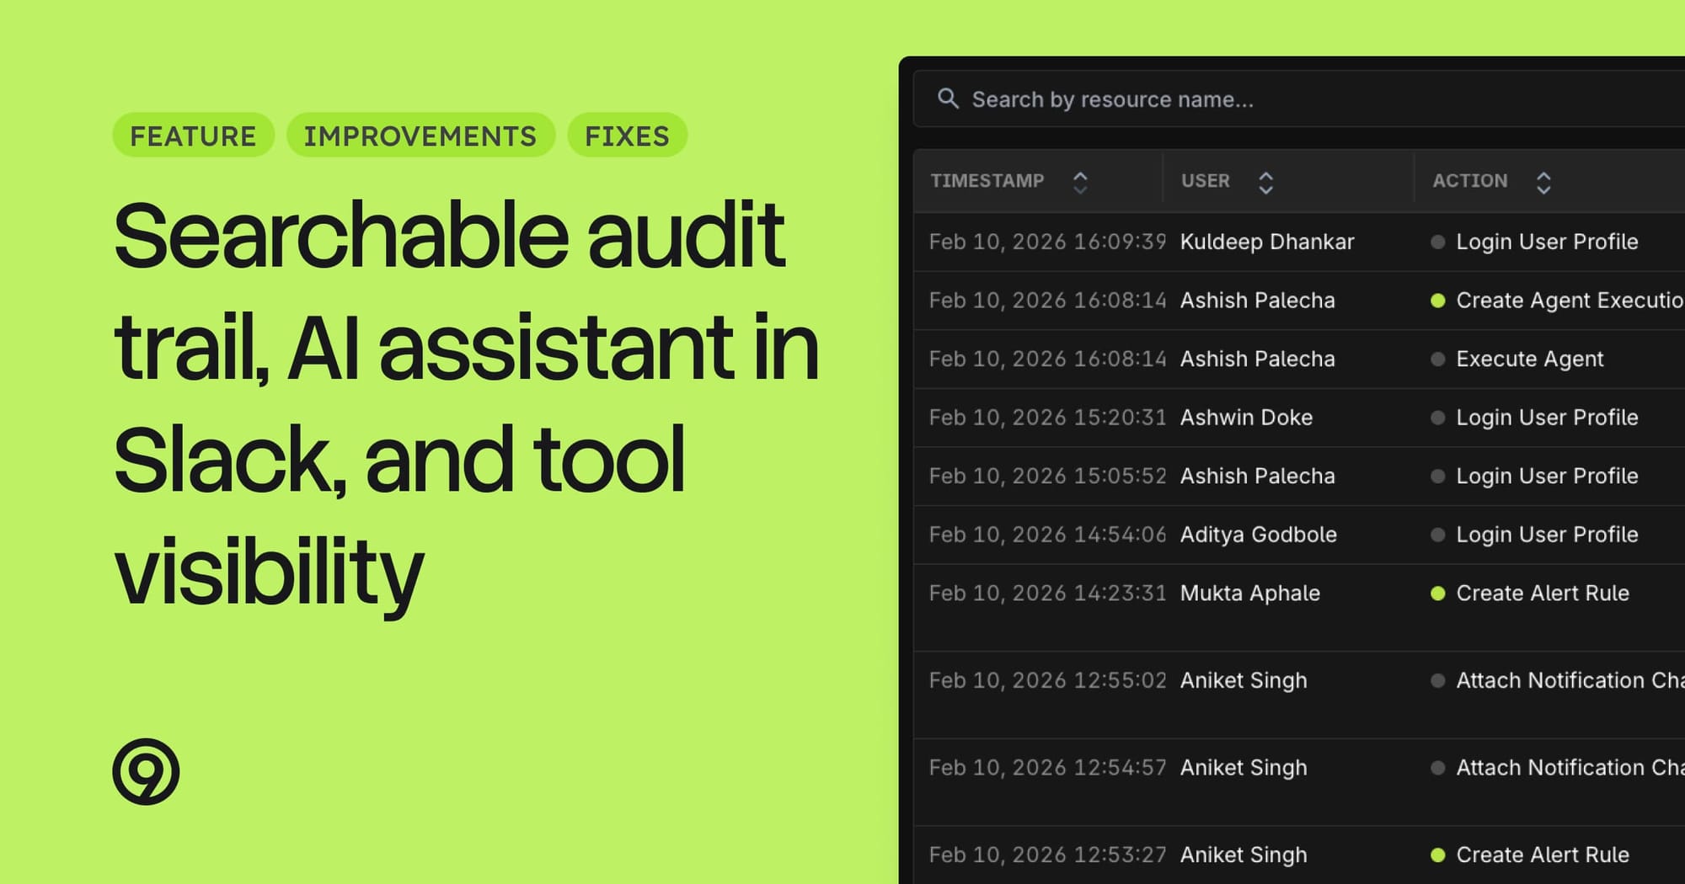Select timestamp Feb 10, 2026 12:53:27
1685x884 pixels.
[1047, 855]
